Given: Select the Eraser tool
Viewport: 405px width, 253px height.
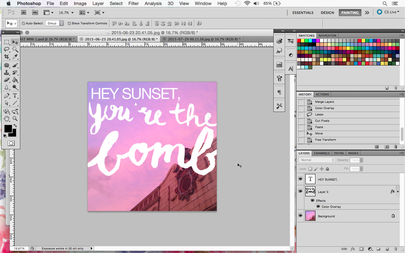Looking at the screenshot, I should [x=6, y=80].
